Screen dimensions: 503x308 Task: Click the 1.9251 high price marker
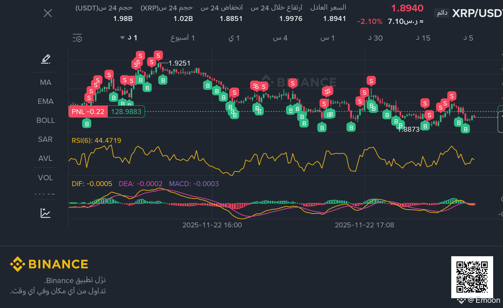[x=179, y=63]
